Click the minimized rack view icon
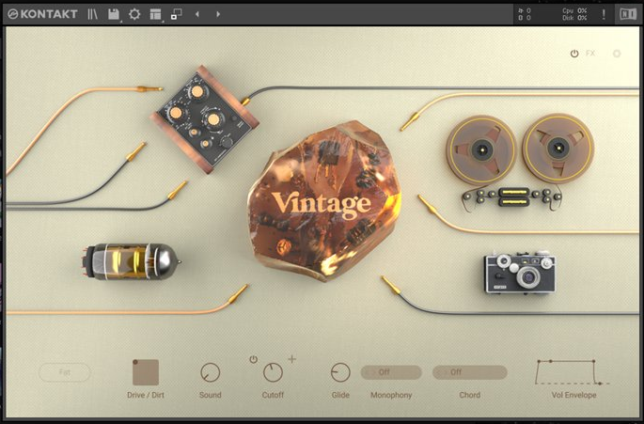644x424 pixels. (x=176, y=14)
